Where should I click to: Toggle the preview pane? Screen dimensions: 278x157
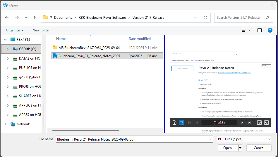[x=260, y=30]
